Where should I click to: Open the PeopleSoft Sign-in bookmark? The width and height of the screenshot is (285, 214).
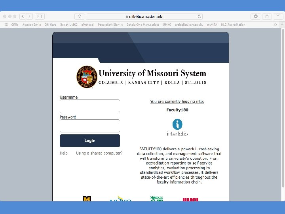110,25
